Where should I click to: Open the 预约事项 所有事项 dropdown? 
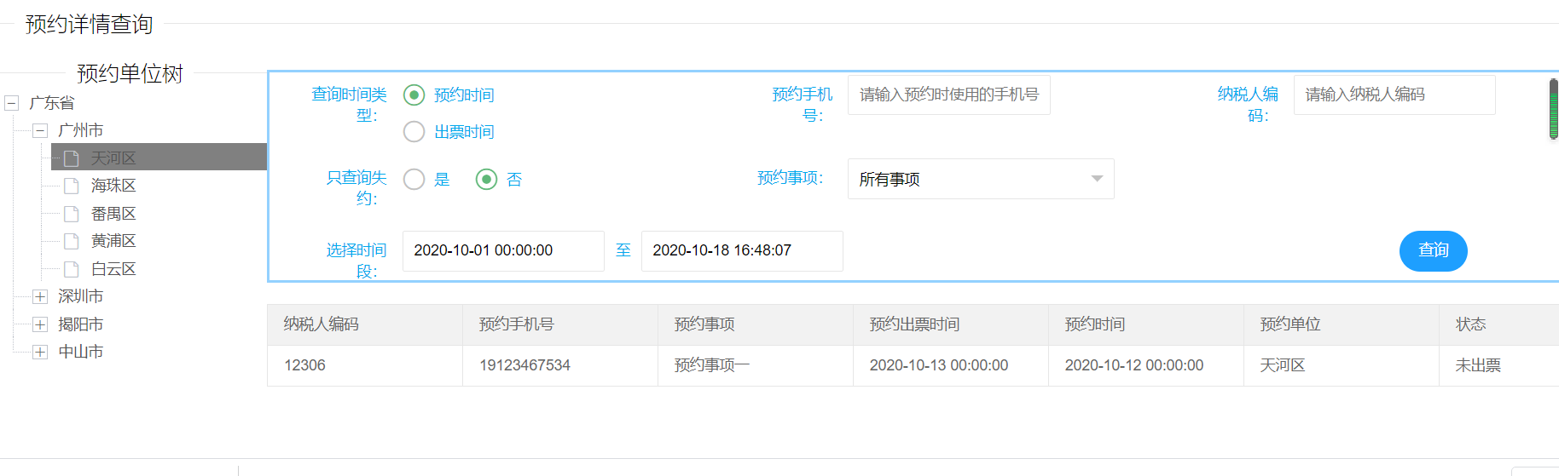pyautogui.click(x=981, y=179)
